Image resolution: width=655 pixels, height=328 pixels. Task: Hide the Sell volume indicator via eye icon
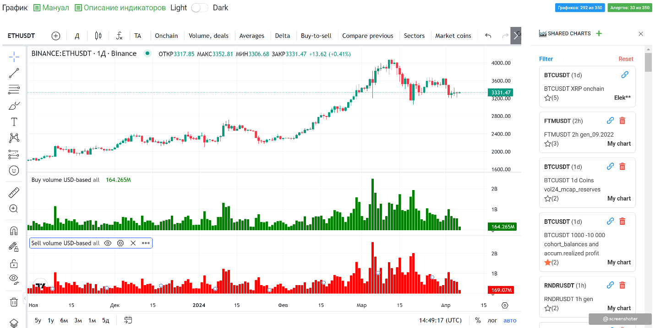[x=108, y=243]
